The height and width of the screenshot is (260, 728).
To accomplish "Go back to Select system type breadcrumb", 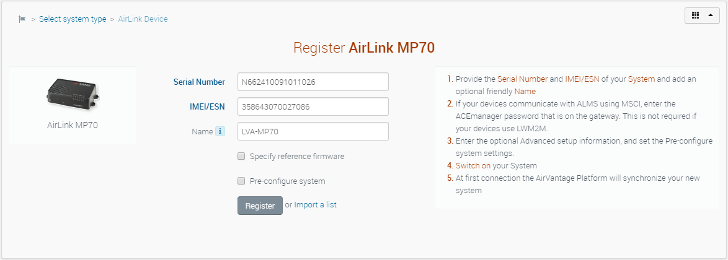I will [73, 19].
